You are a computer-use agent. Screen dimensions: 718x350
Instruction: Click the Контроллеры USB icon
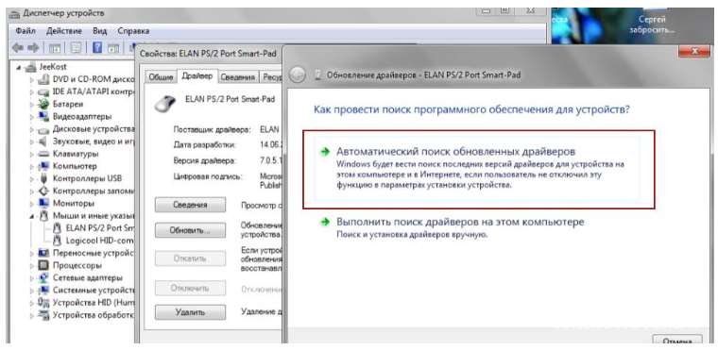coord(43,178)
